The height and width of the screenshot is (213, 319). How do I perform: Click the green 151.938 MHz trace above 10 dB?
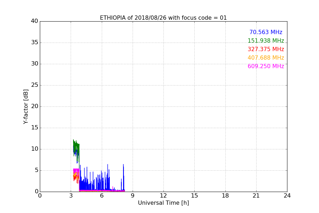point(76,146)
